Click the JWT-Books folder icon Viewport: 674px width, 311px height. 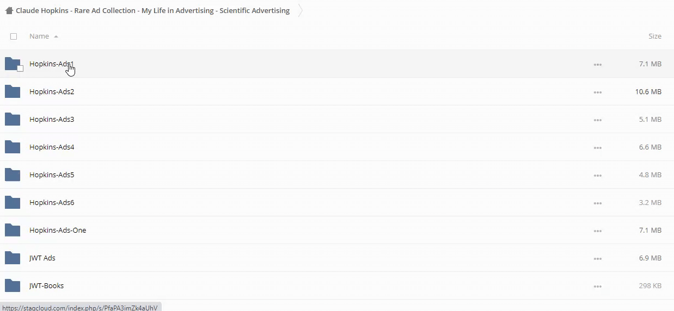(x=13, y=285)
